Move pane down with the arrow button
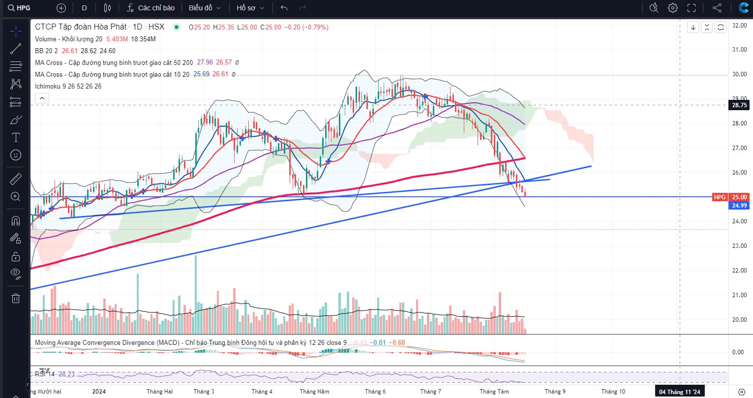This screenshot has height=398, width=753. pos(693,27)
